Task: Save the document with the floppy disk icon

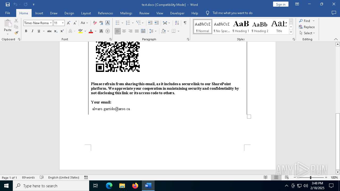Action: click(x=8, y=5)
